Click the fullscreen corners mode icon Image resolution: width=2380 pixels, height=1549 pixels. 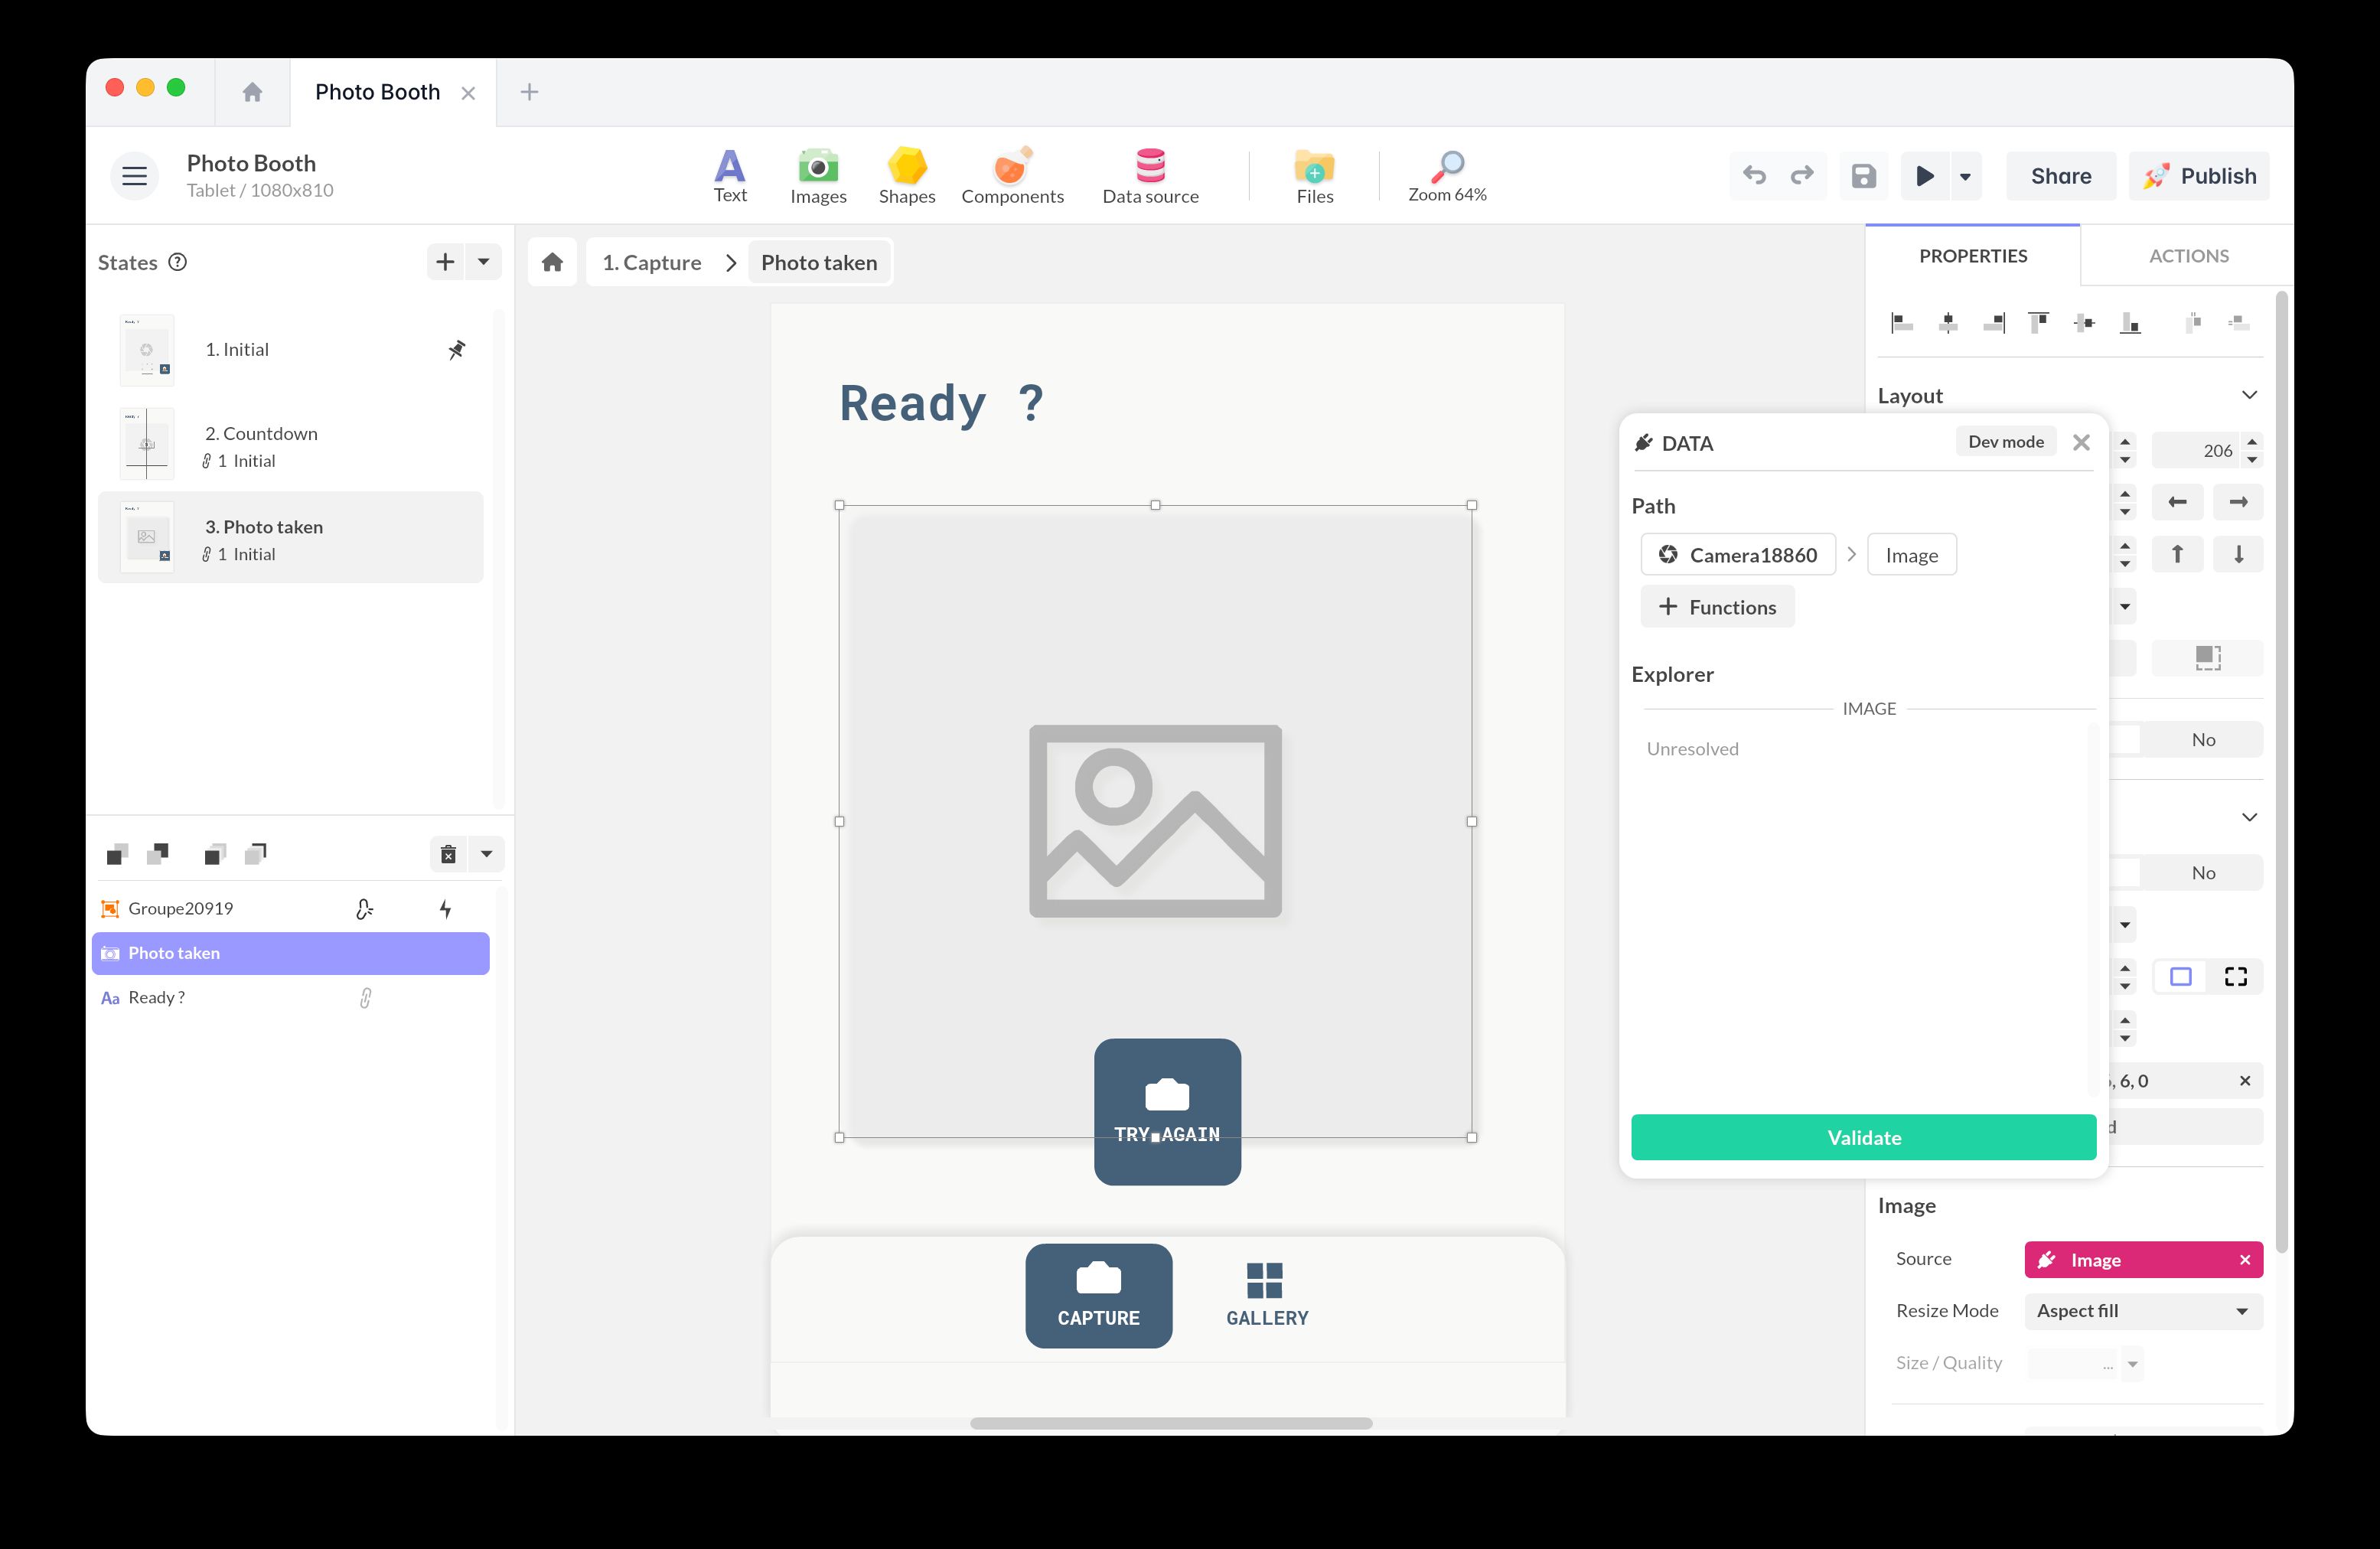[x=2236, y=977]
